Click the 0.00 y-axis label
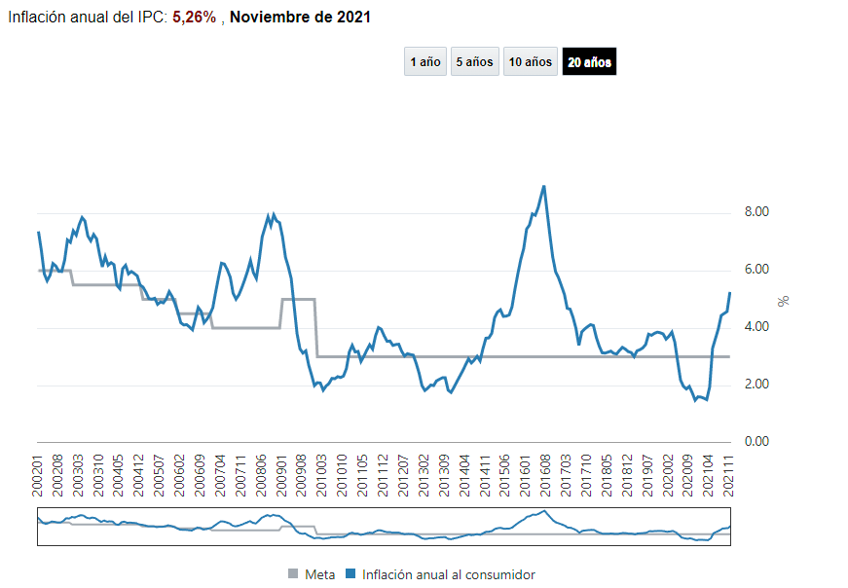Image resolution: width=848 pixels, height=588 pixels. pos(756,441)
